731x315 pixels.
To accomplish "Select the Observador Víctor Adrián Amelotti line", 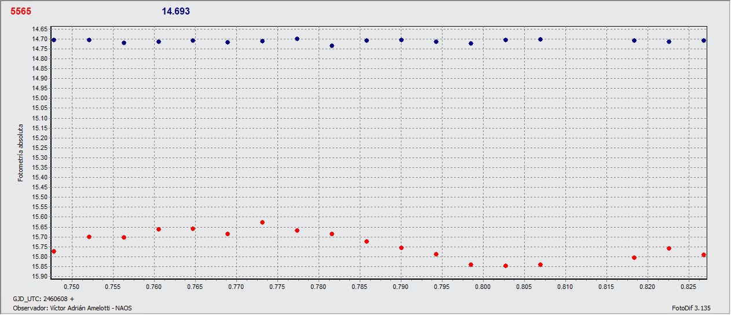I will 72,308.
